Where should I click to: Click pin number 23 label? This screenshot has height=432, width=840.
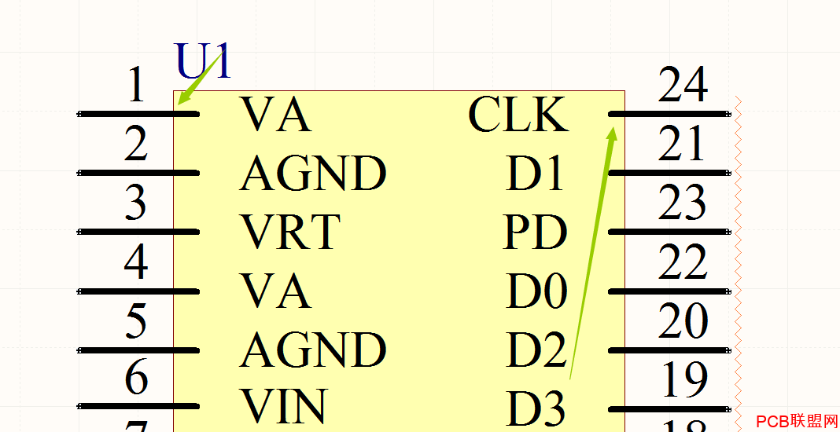(682, 203)
